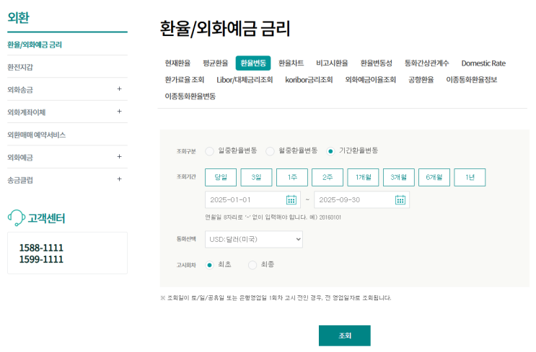Select the 기간환율변동 radio button

tap(330, 151)
